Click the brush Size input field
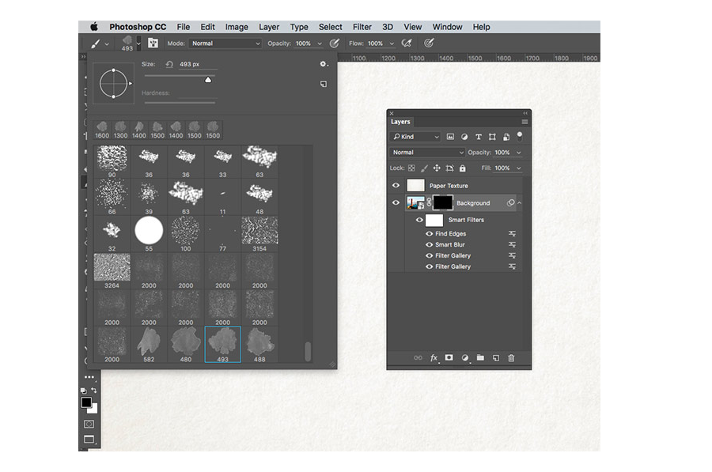 coord(198,65)
